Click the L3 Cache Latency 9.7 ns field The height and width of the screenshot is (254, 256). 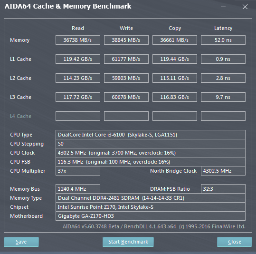(223, 97)
